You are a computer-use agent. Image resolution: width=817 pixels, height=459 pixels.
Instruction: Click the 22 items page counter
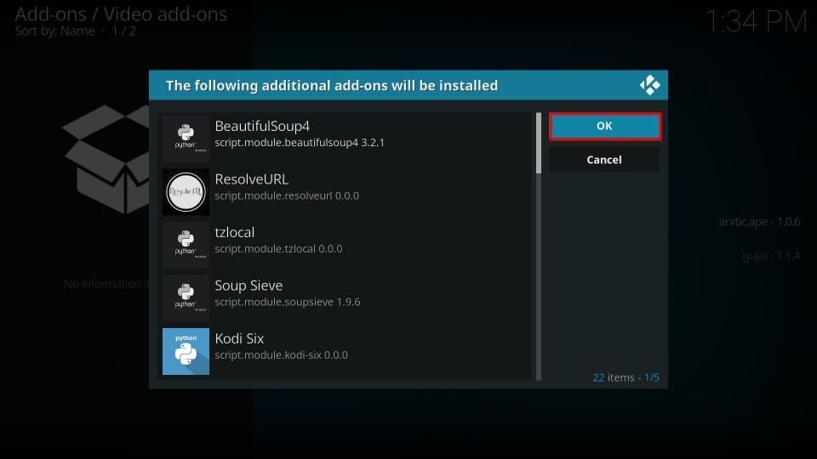point(626,377)
